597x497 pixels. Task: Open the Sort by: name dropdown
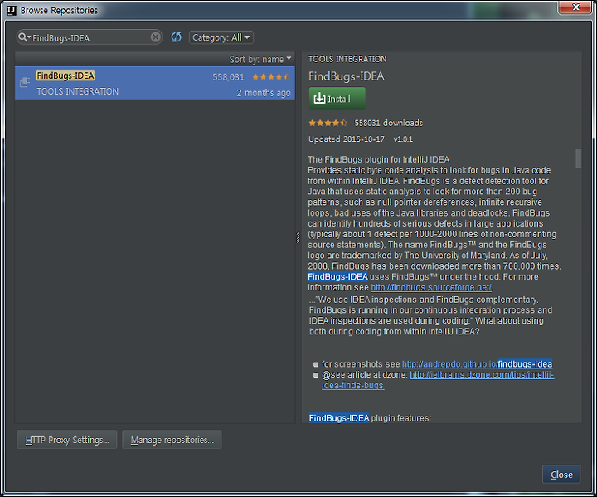[x=260, y=59]
